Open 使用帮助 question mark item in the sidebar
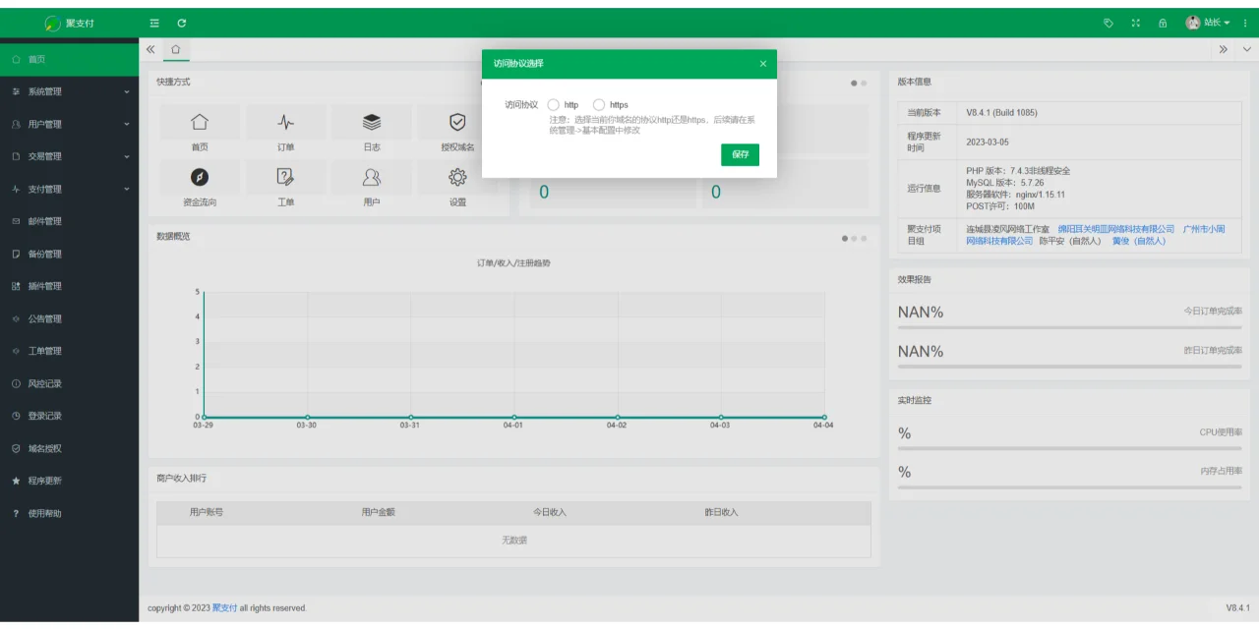1259x629 pixels. tap(69, 513)
